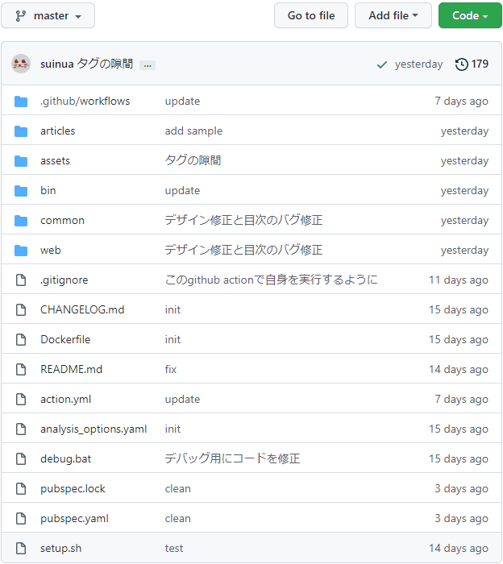503x564 pixels.
Task: Open the Dockerfile file
Action: [x=65, y=339]
